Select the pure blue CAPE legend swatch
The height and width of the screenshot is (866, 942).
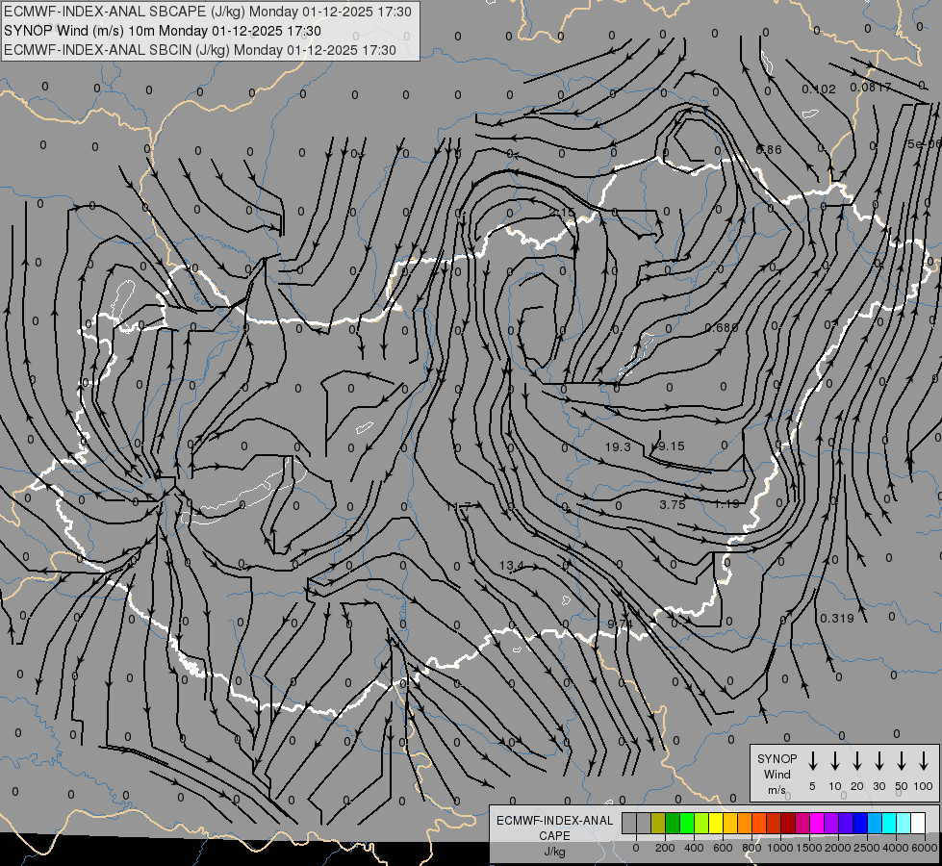pos(860,823)
